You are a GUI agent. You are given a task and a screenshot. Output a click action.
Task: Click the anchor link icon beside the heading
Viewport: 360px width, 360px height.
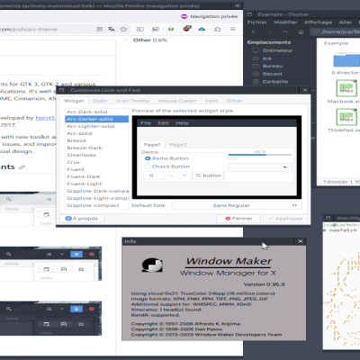click(x=22, y=167)
